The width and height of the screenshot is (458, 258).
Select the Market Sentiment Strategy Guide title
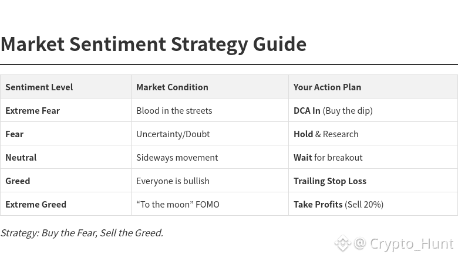153,44
